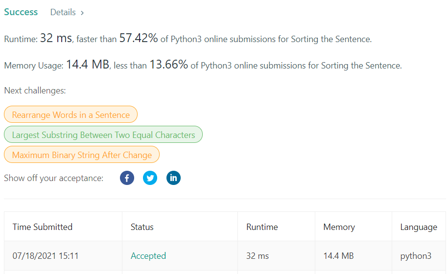Click the Success result heading
The height and width of the screenshot is (274, 448).
pyautogui.click(x=21, y=12)
